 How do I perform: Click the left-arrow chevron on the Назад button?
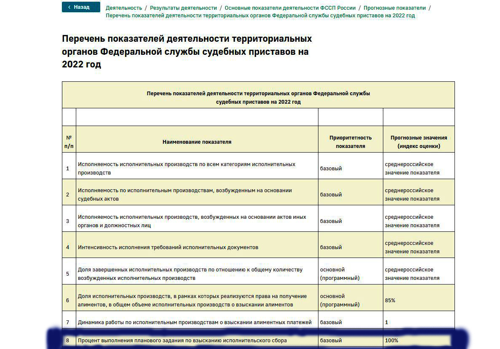pyautogui.click(x=70, y=7)
